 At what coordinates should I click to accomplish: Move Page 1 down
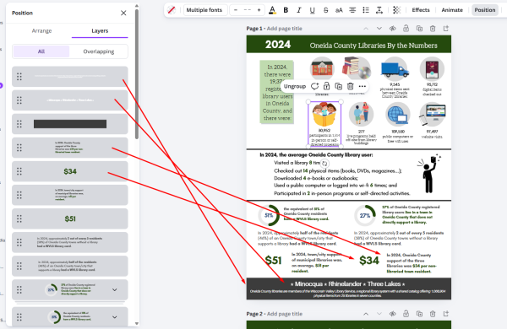tap(379, 29)
